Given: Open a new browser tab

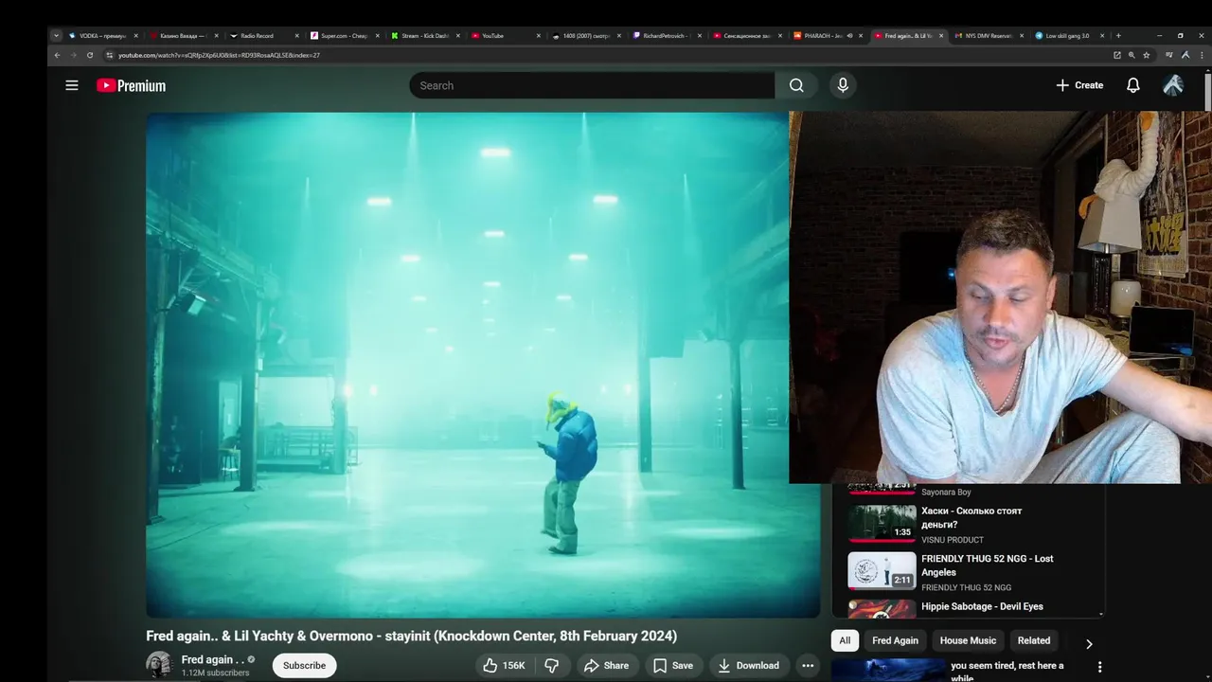Looking at the screenshot, I should click(x=1118, y=35).
